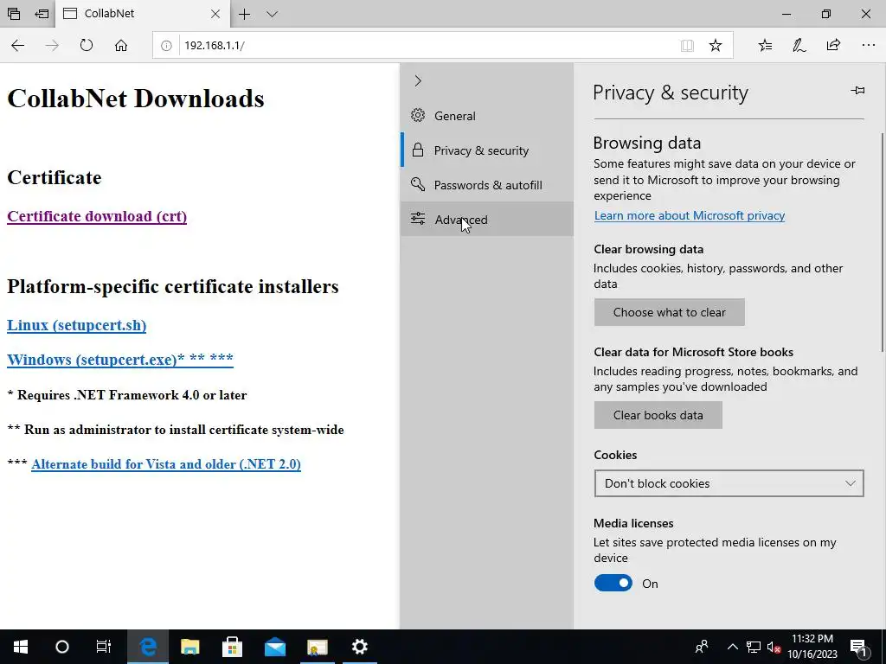The width and height of the screenshot is (886, 664).
Task: Open Task View on taskbar
Action: point(104,647)
